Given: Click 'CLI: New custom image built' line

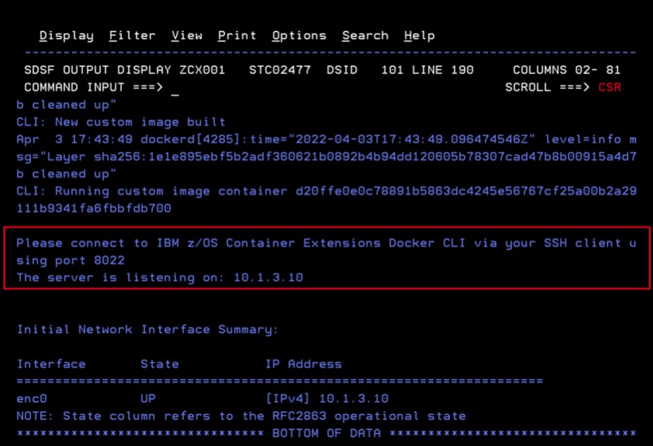Looking at the screenshot, I should pos(121,122).
